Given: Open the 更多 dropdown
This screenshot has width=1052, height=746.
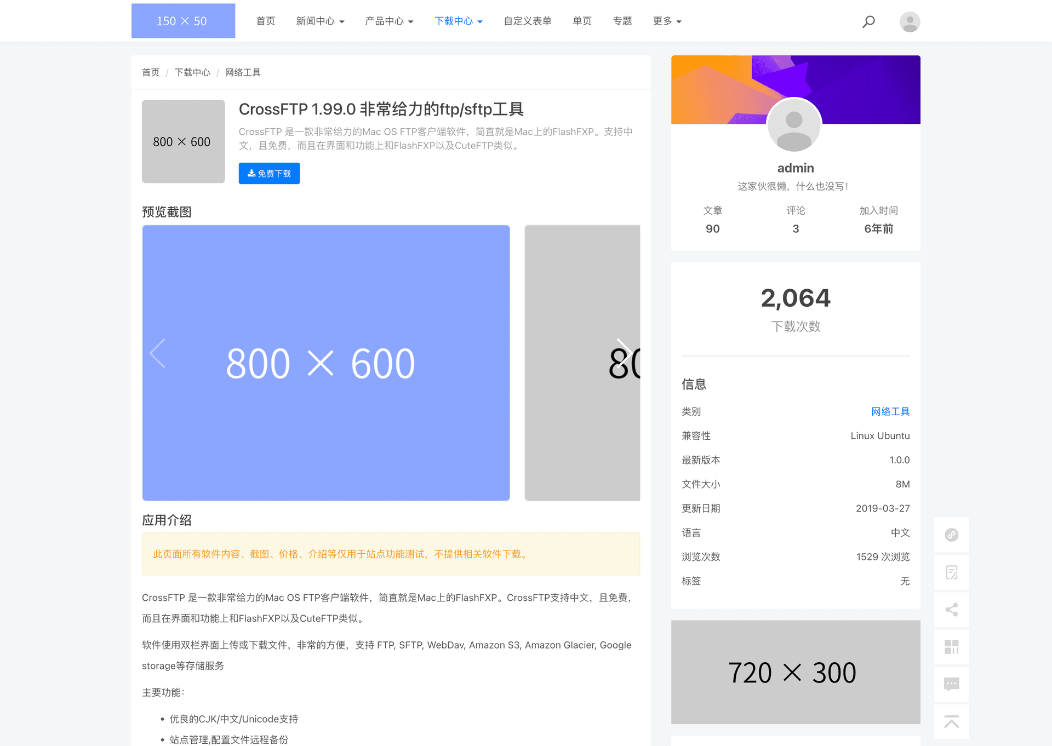Looking at the screenshot, I should (x=667, y=21).
